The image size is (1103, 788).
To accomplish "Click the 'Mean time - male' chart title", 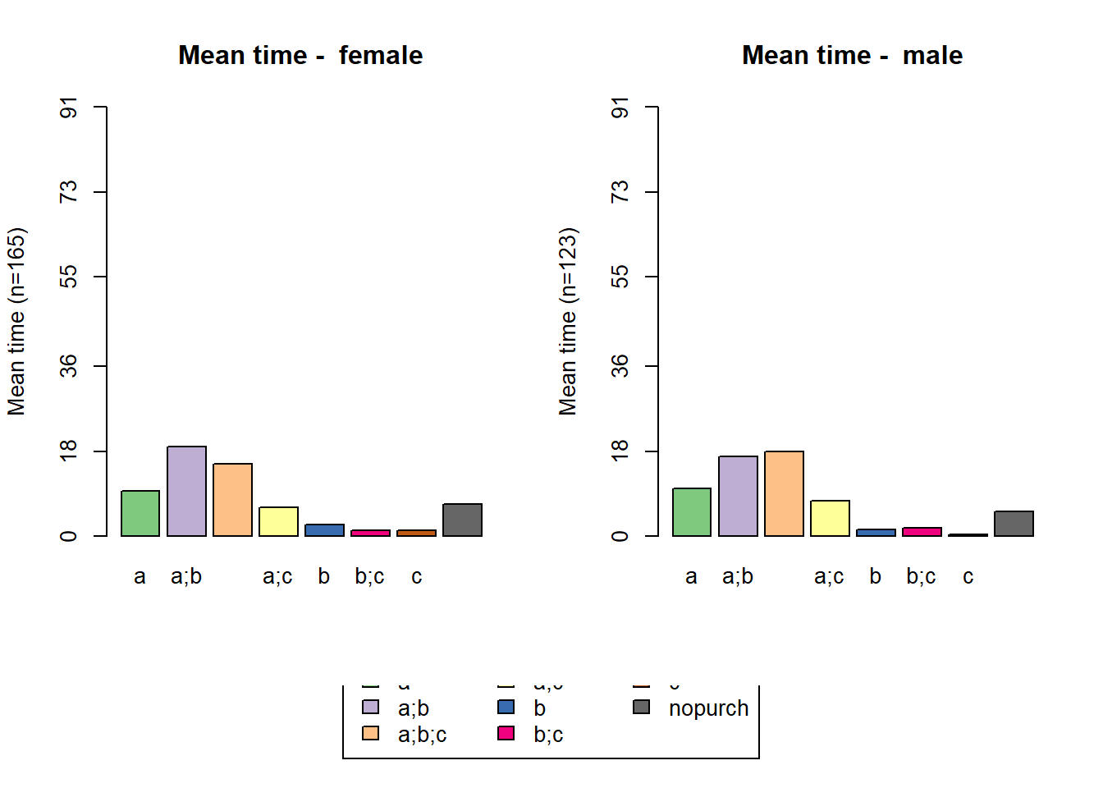I will [852, 56].
